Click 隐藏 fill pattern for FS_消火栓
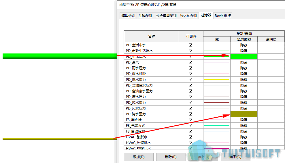The image size is (285, 163). pos(244,120)
